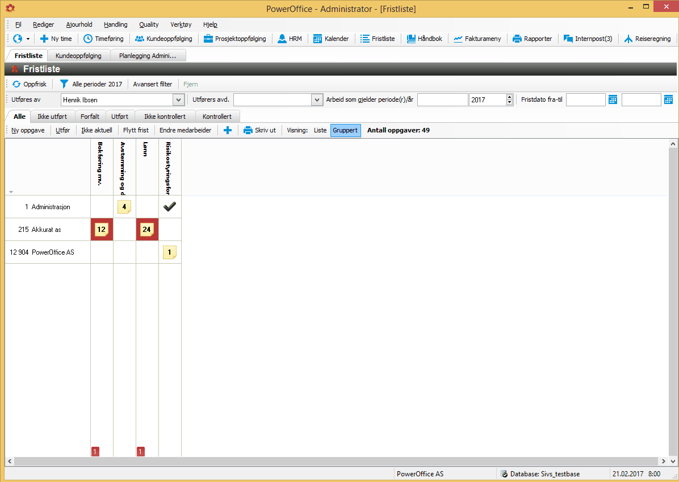This screenshot has height=482, width=679.
Task: Open the Quality menu
Action: tap(149, 24)
